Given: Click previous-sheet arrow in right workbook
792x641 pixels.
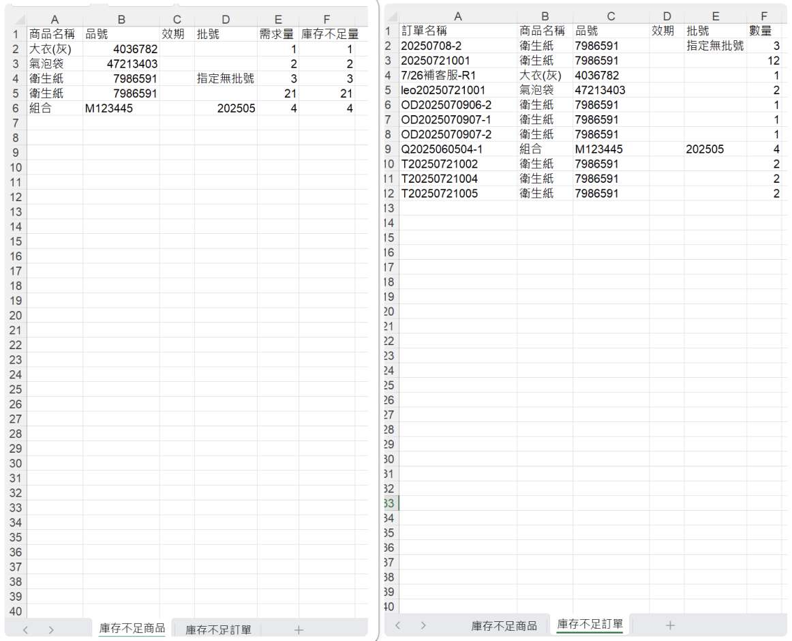Looking at the screenshot, I should tap(398, 625).
